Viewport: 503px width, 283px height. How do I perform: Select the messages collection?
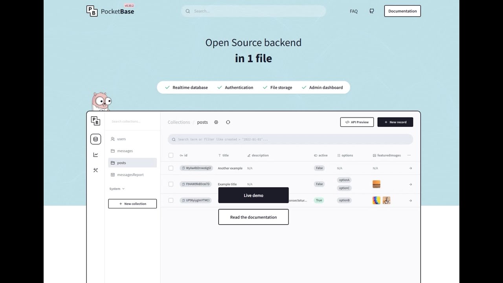[132, 151]
